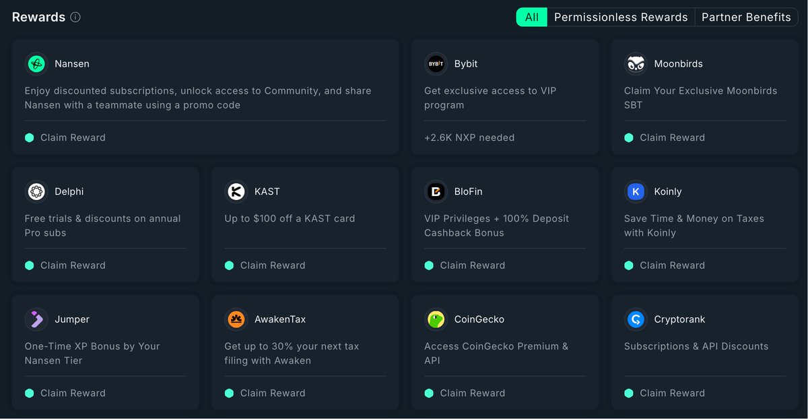Click the AwakenTax logo icon

pos(236,319)
